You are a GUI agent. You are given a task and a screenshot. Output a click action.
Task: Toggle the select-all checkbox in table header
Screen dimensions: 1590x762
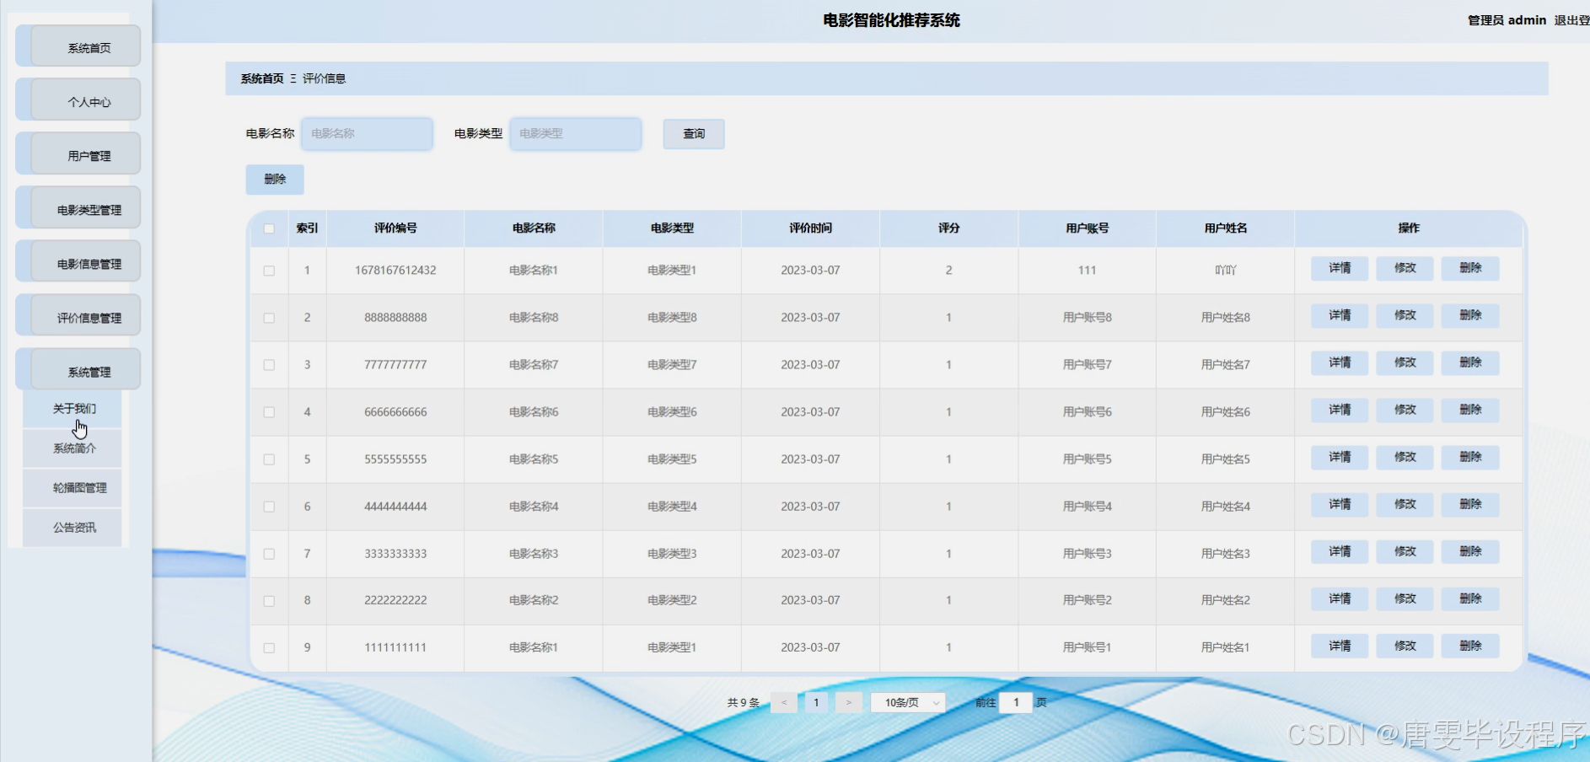click(x=269, y=228)
